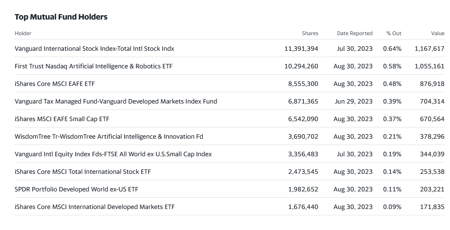Click the Holder column header

tap(23, 33)
